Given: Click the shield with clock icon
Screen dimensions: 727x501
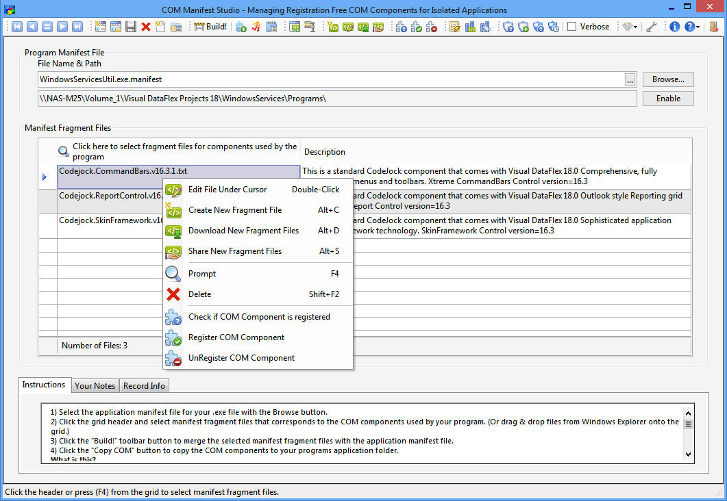Looking at the screenshot, I should tap(554, 27).
